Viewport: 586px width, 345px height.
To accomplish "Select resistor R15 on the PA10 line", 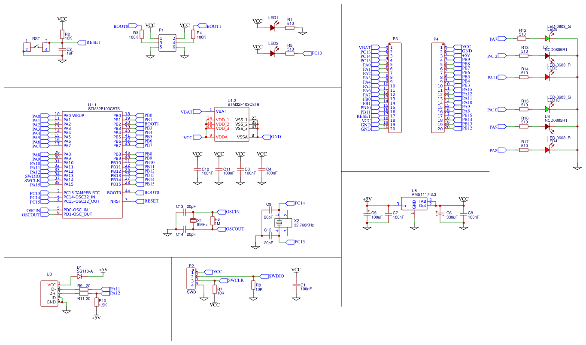I will 523,109.
